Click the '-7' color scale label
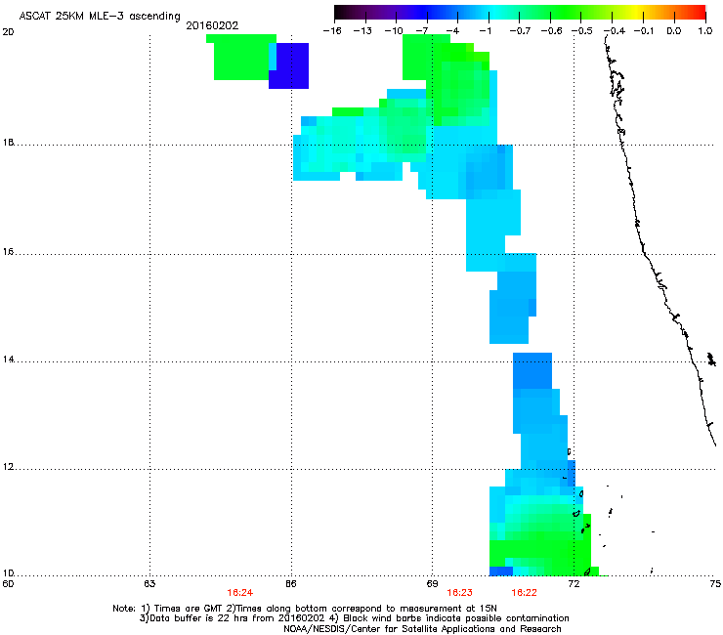The image size is (723, 635). (x=422, y=31)
